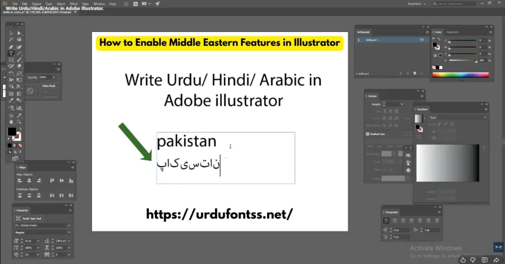Click Vertical Align Top in Align panel
The width and height of the screenshot is (505, 264).
click(x=52, y=181)
